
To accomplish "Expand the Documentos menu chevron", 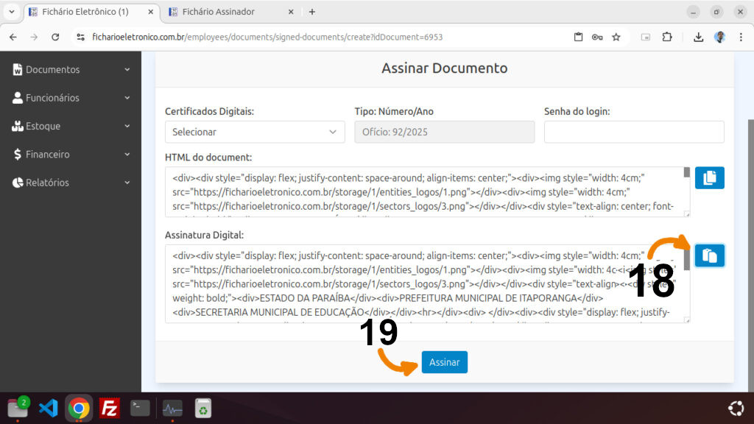I will coord(127,70).
